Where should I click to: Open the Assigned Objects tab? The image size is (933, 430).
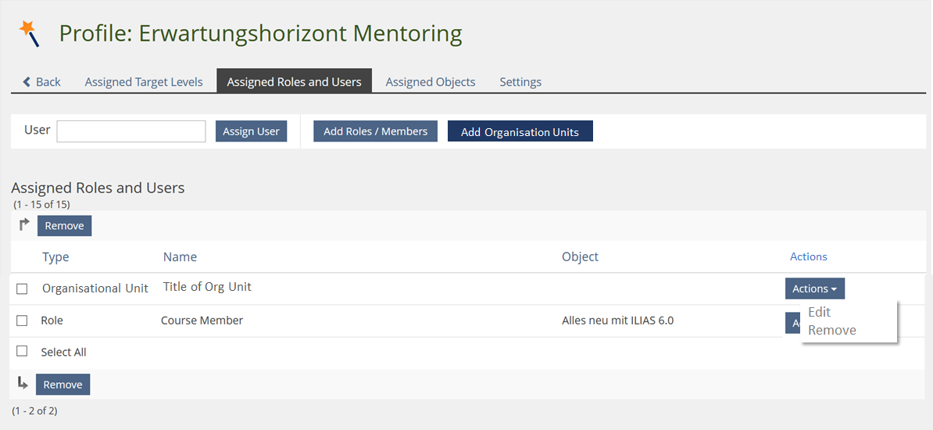(430, 82)
